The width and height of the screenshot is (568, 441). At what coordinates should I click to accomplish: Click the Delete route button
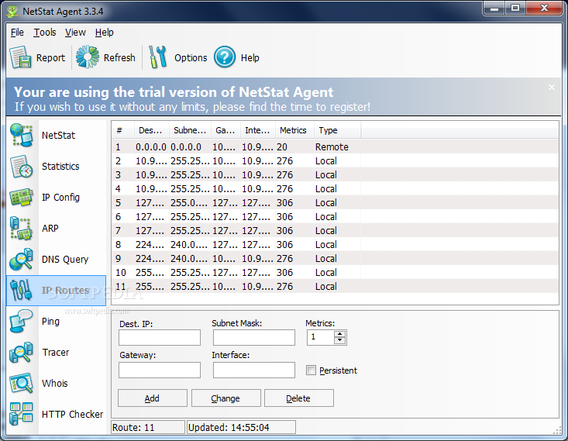tap(298, 398)
